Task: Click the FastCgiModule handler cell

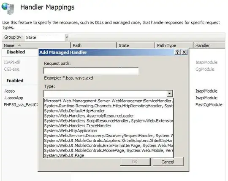Action: [209, 105]
